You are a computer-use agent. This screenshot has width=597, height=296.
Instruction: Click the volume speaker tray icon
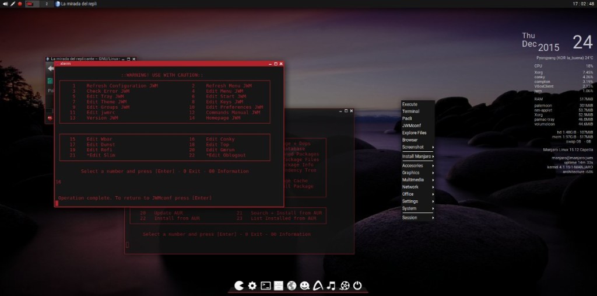(5, 4)
